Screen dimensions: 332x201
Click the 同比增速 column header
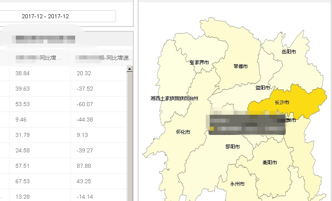point(102,58)
